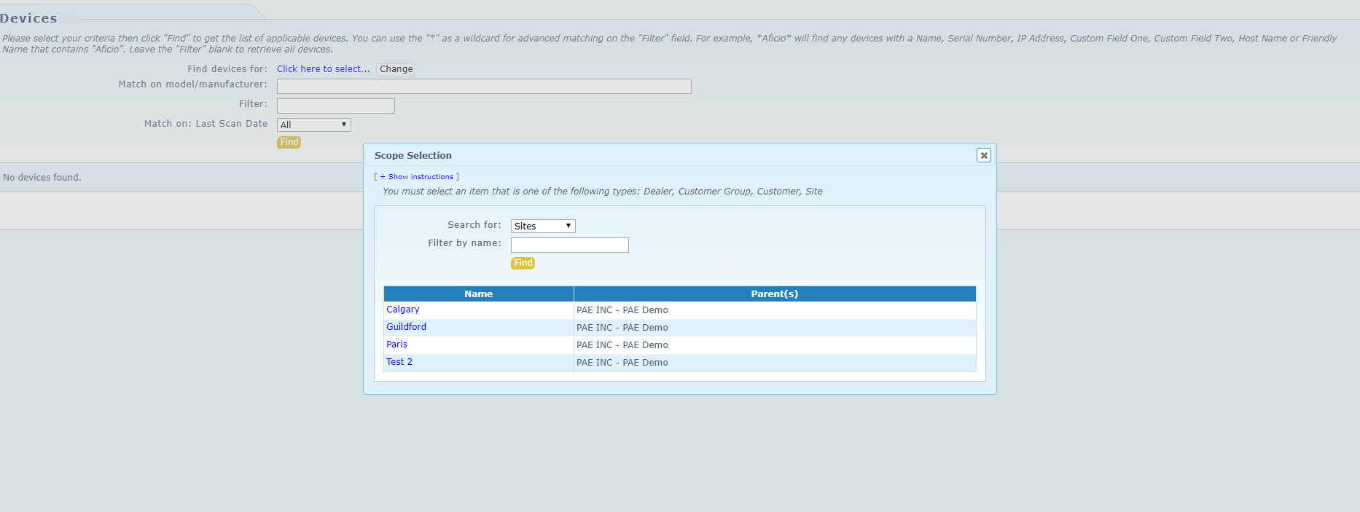Click the Find devices button
This screenshot has height=512, width=1360.
pos(289,142)
